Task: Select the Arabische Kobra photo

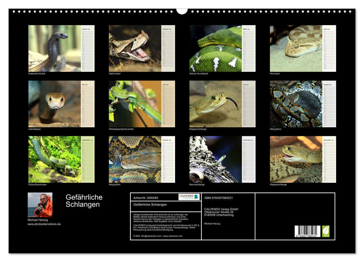Action: click(54, 48)
